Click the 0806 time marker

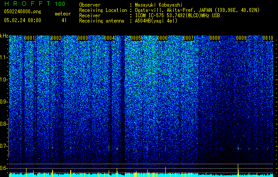tap(162, 38)
